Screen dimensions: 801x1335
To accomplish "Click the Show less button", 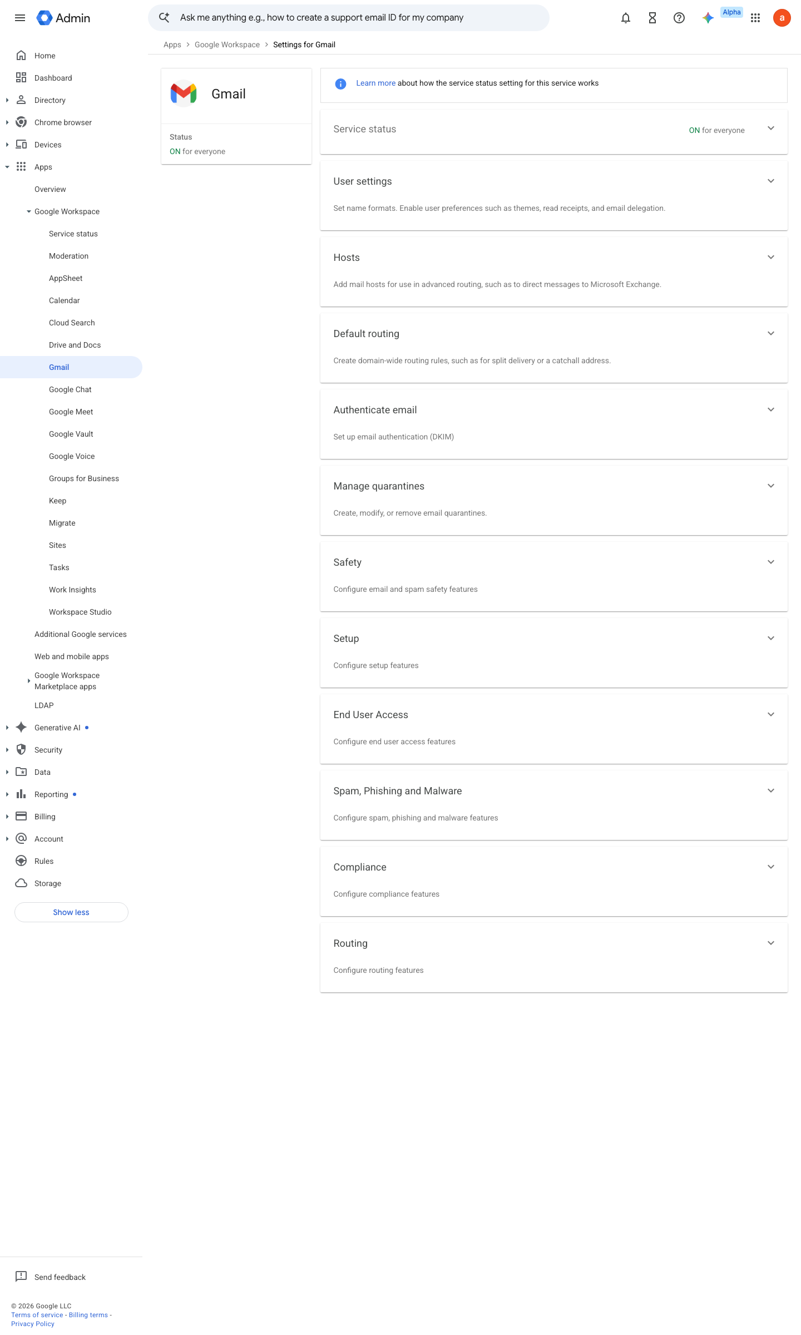I will [71, 912].
